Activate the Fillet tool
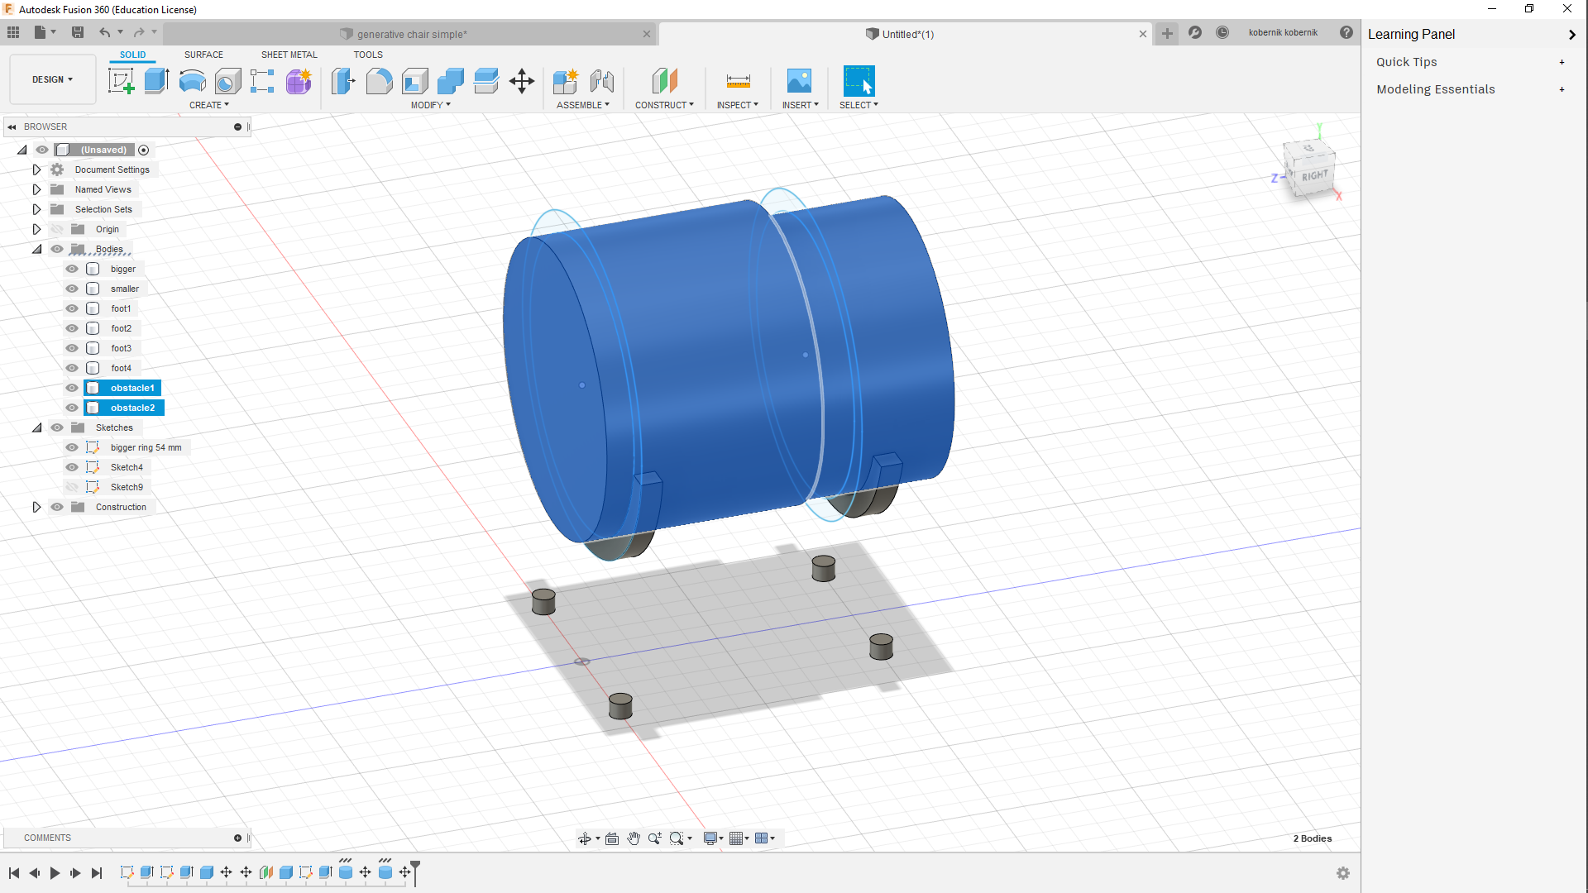This screenshot has height=893, width=1588. click(379, 81)
